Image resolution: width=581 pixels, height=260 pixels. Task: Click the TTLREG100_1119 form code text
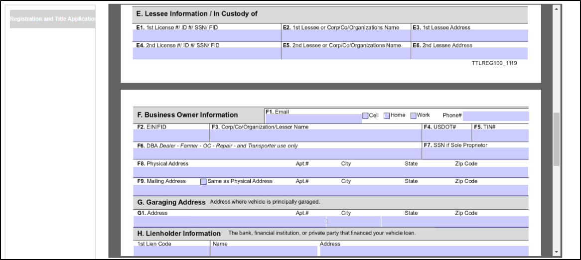(494, 63)
